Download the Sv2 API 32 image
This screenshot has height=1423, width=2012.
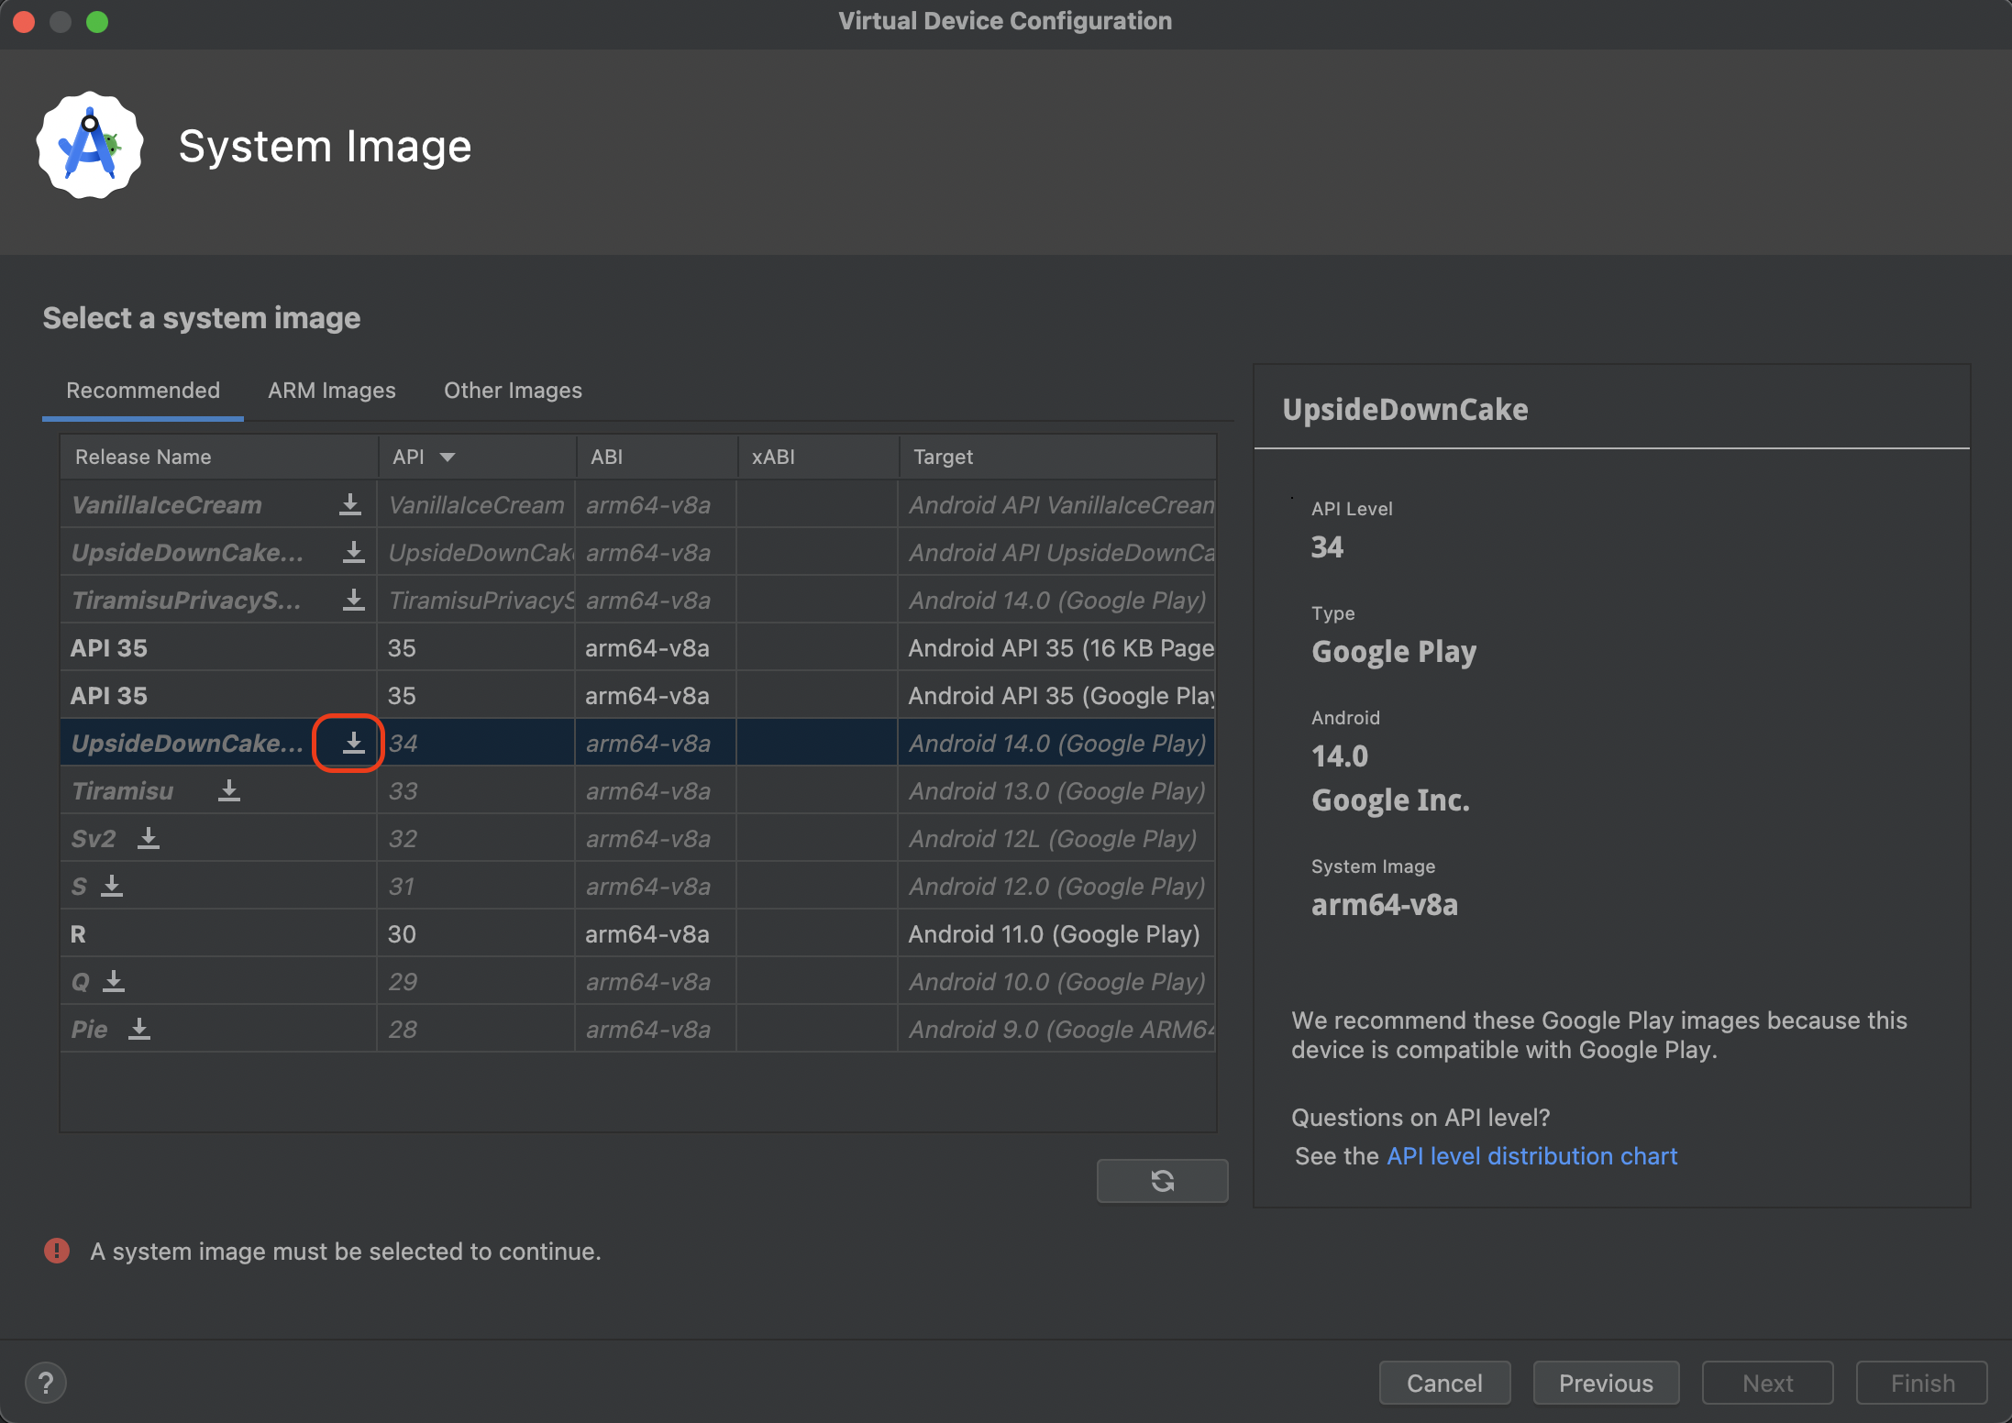pyautogui.click(x=149, y=839)
